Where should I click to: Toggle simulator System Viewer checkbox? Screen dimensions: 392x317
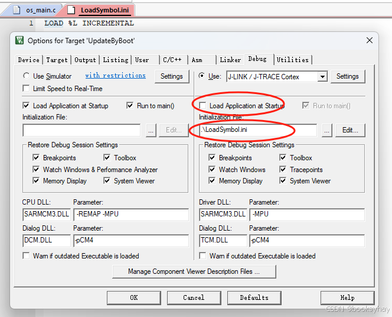tap(107, 180)
